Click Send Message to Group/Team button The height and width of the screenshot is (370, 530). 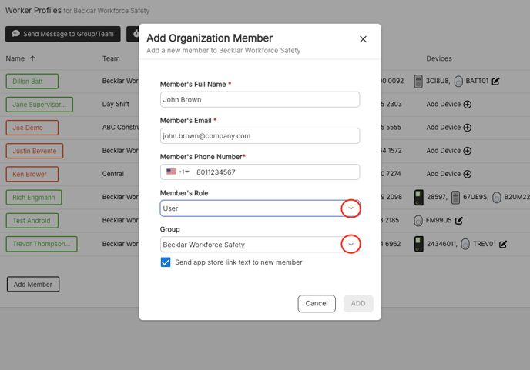(x=63, y=34)
